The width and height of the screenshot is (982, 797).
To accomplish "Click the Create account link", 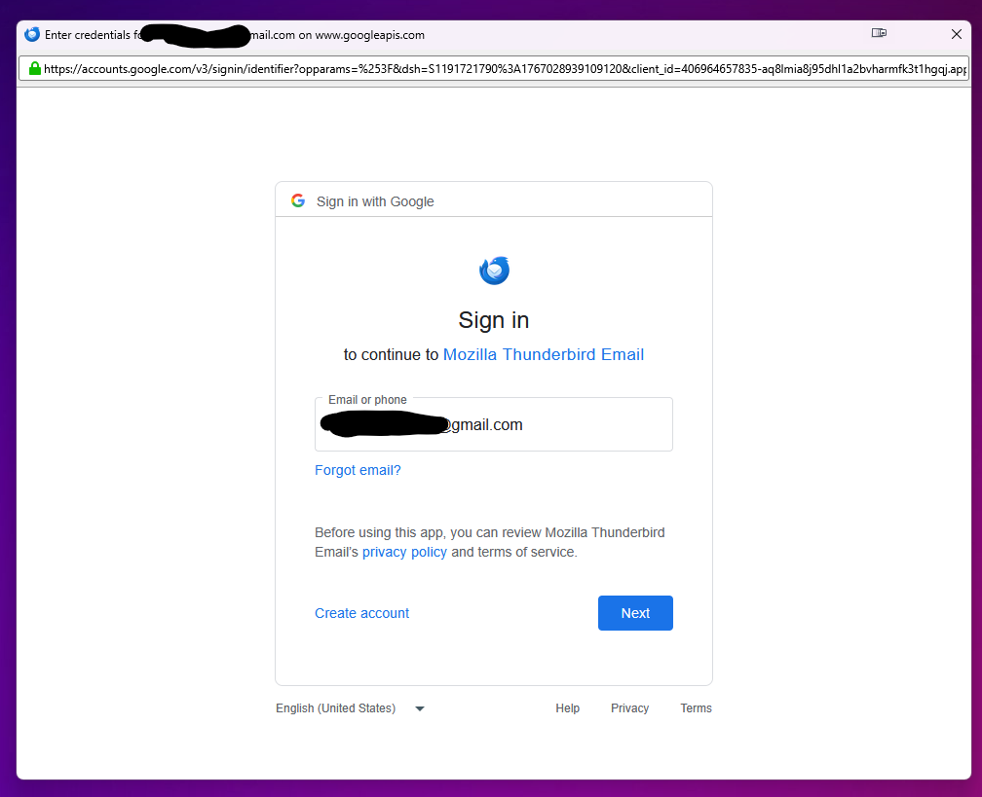I will (361, 613).
